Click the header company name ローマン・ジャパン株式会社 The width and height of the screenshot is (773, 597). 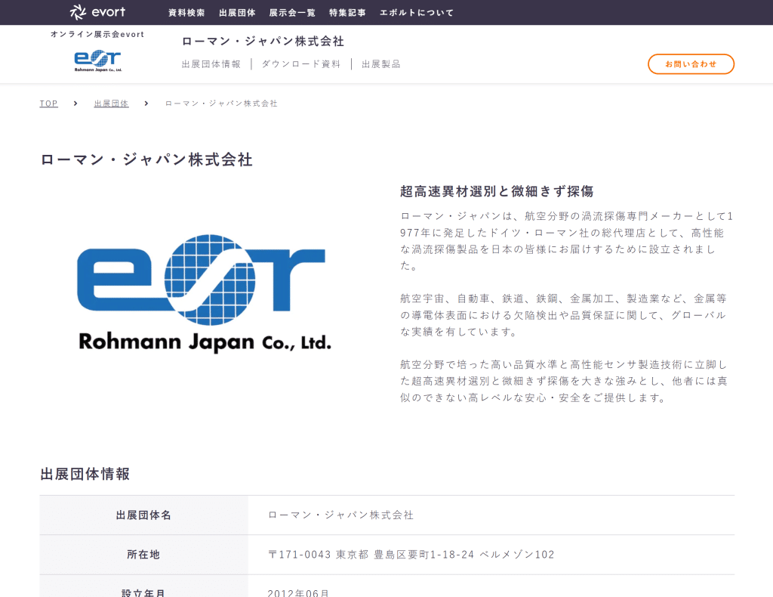263,42
